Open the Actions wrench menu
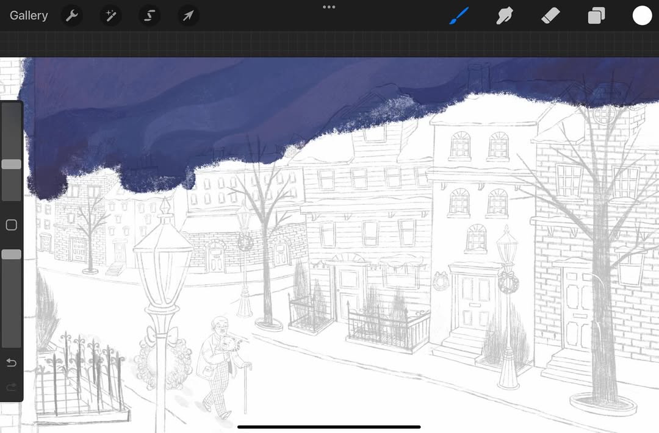Image resolution: width=659 pixels, height=433 pixels. tap(72, 16)
